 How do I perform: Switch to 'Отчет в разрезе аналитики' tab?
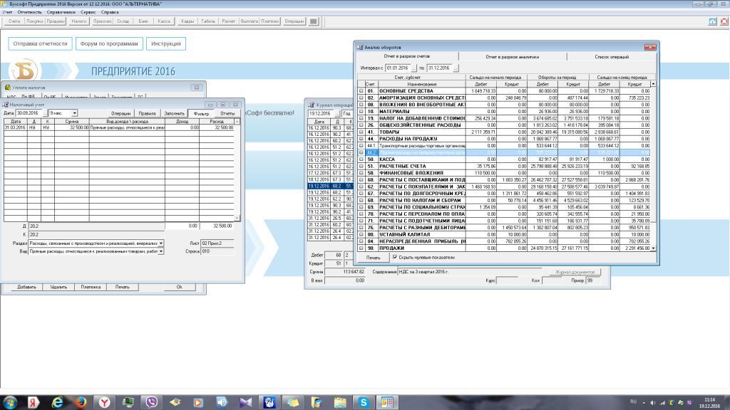(513, 56)
